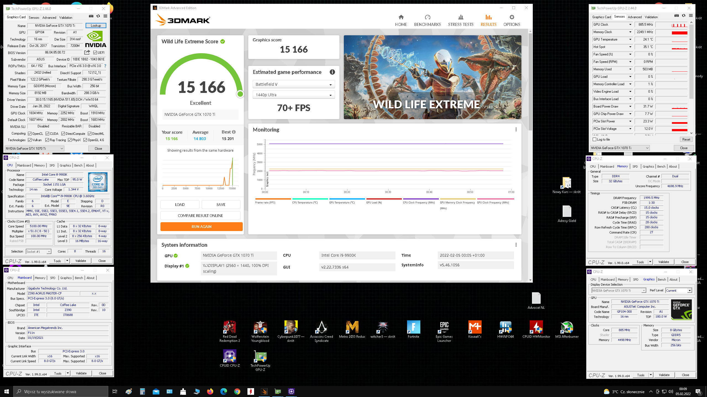Launch Fortnite from the desktop

pos(413,330)
